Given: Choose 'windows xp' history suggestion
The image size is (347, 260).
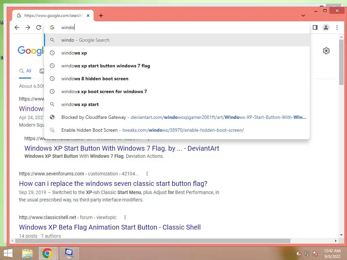Looking at the screenshot, I should (177, 53).
